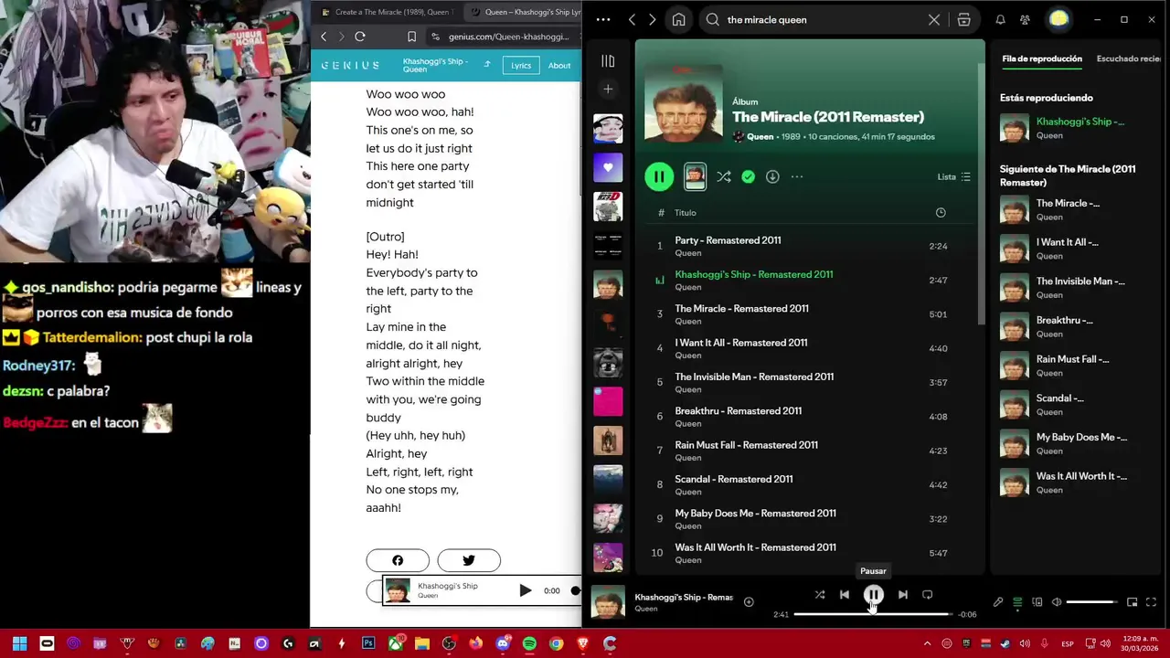Click the Spotify search field
Image resolution: width=1170 pixels, height=658 pixels.
click(823, 19)
